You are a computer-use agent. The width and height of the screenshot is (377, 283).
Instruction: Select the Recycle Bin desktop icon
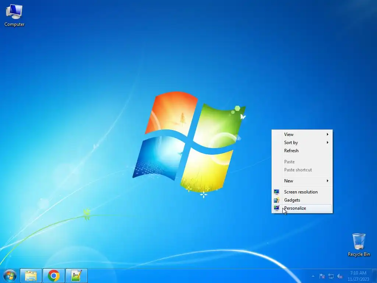pyautogui.click(x=359, y=245)
